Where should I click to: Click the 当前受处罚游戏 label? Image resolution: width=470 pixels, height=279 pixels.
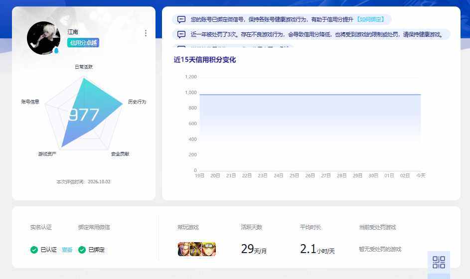point(378,228)
